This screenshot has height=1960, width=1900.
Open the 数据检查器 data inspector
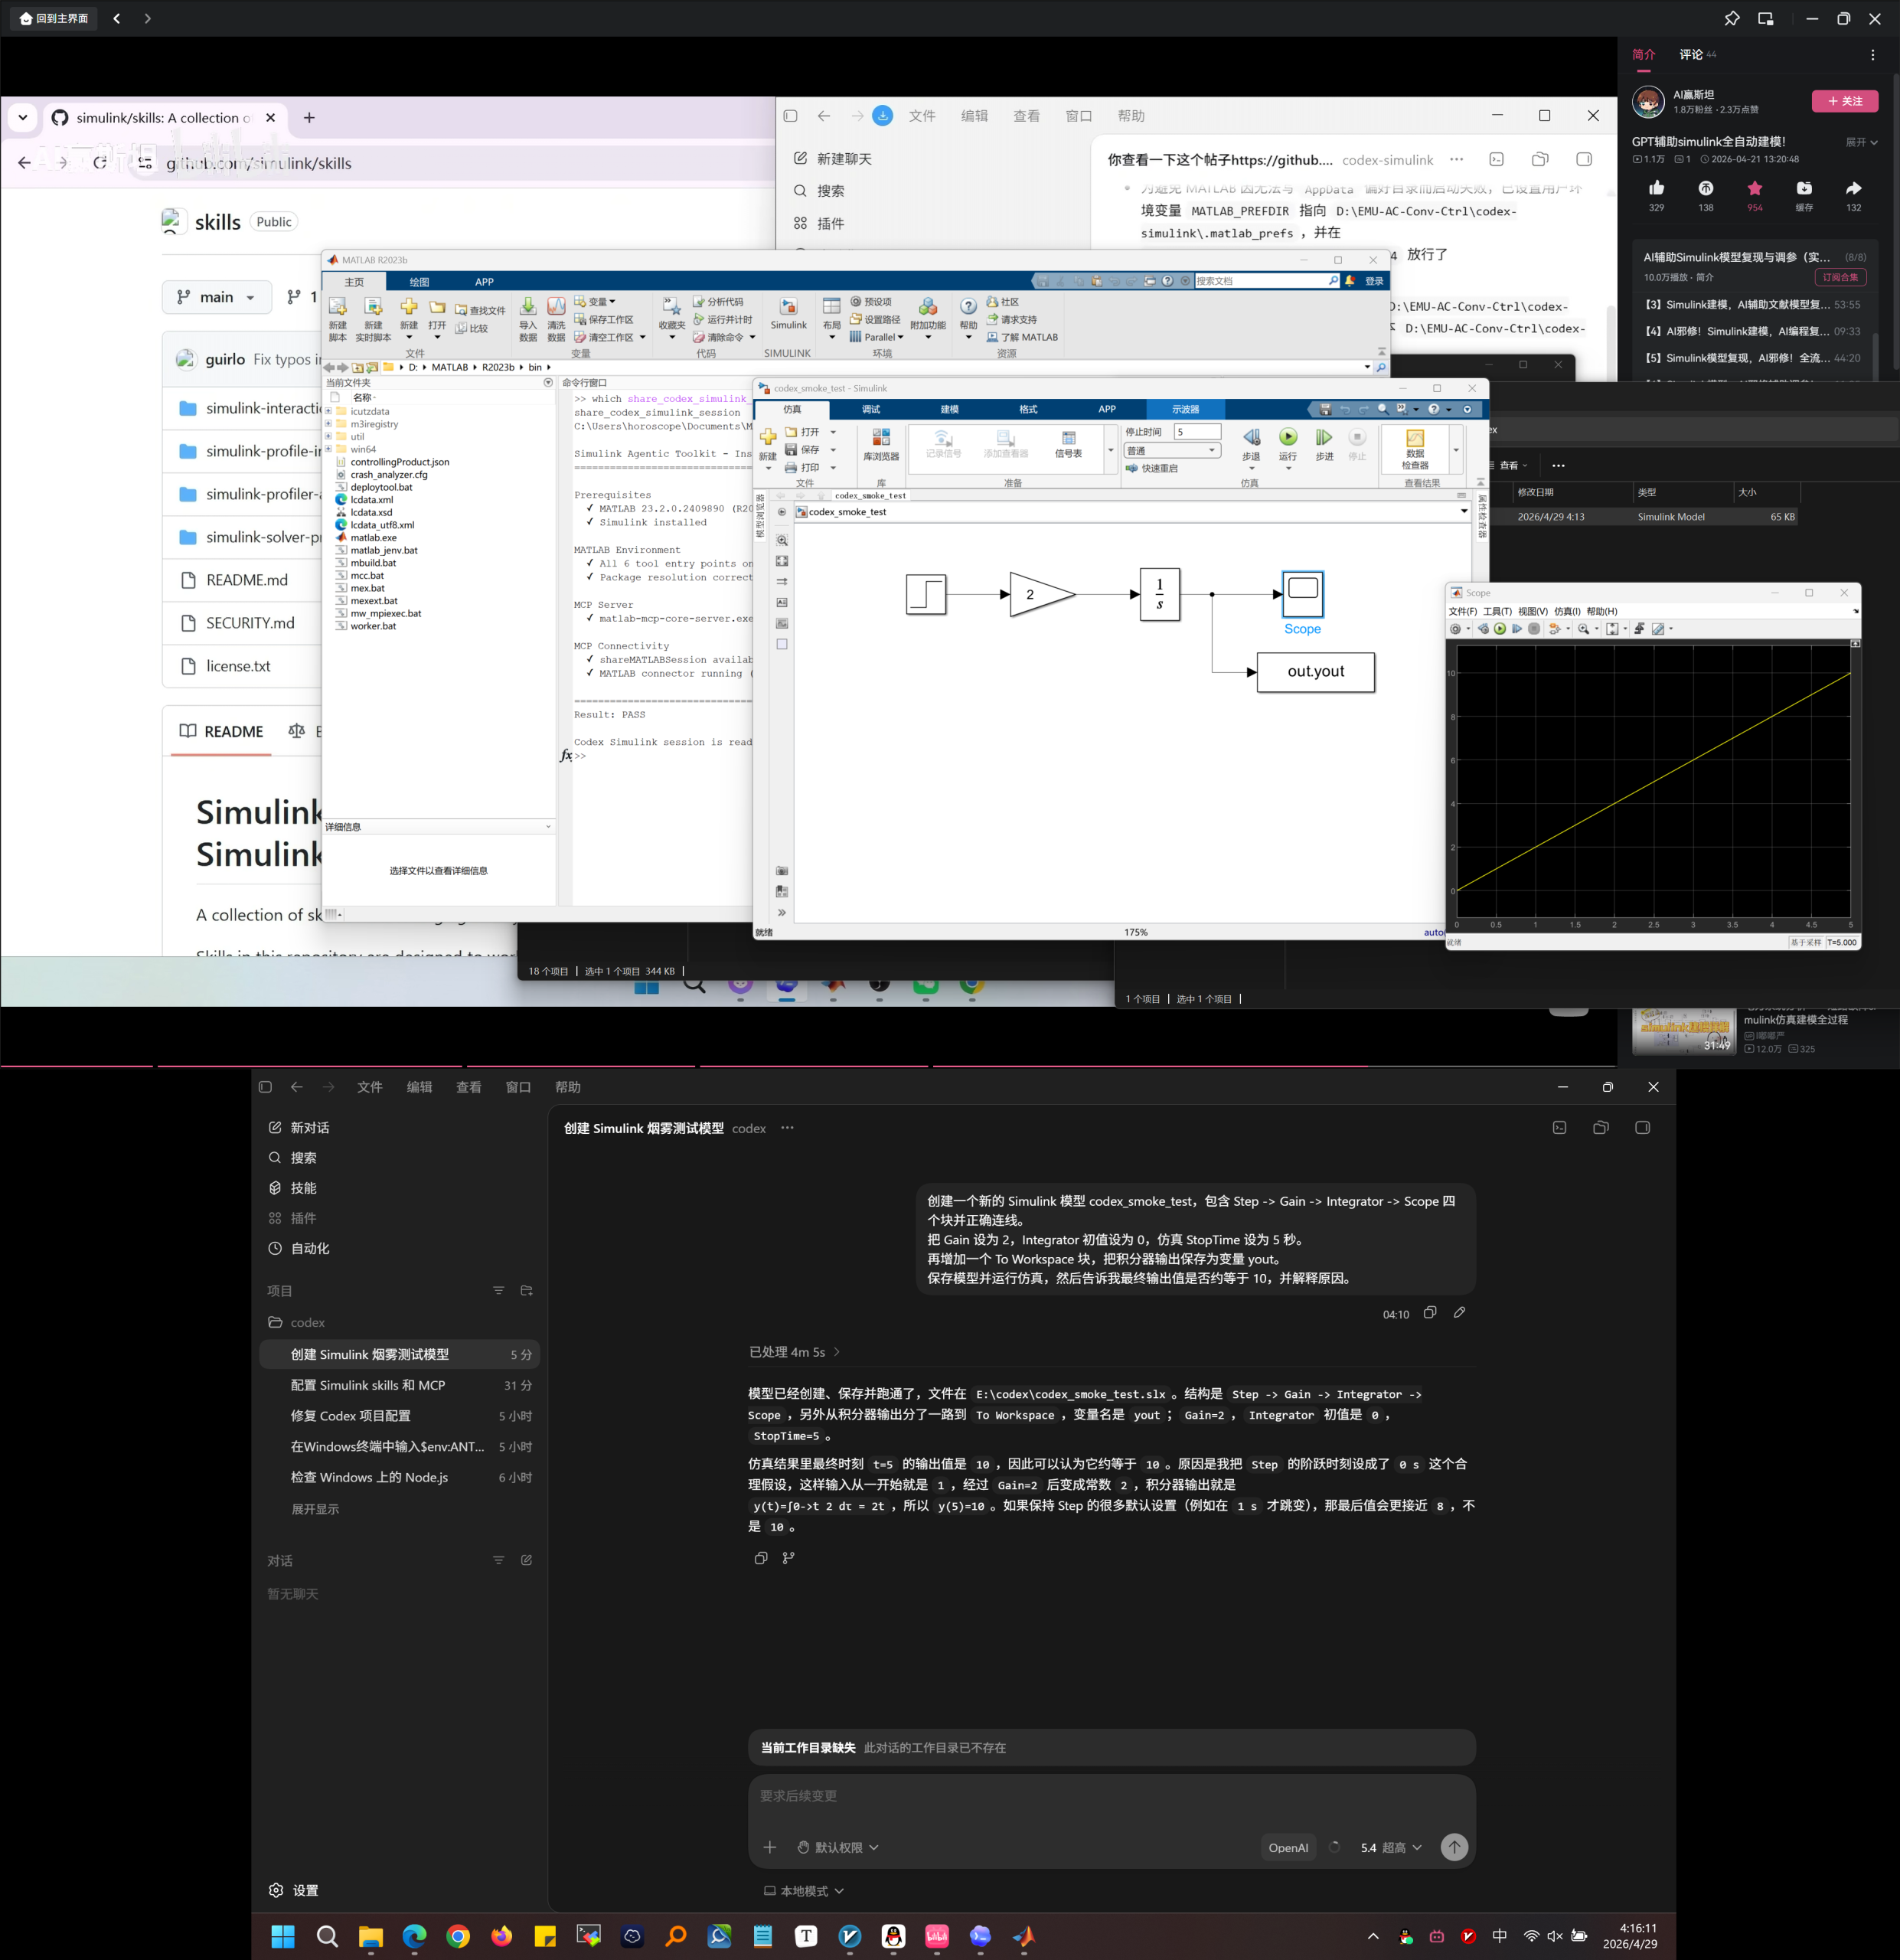pyautogui.click(x=1414, y=449)
